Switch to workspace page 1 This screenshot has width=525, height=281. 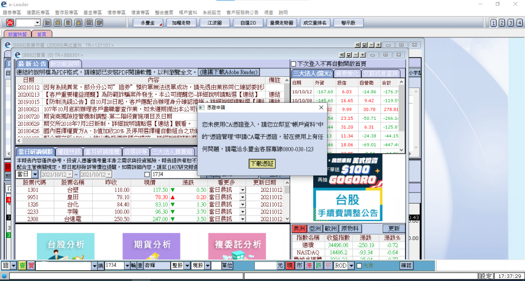pos(493,23)
